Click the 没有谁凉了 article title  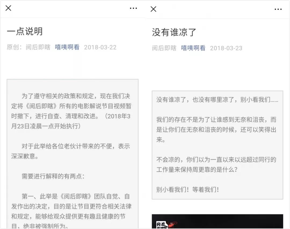pyautogui.click(x=174, y=32)
